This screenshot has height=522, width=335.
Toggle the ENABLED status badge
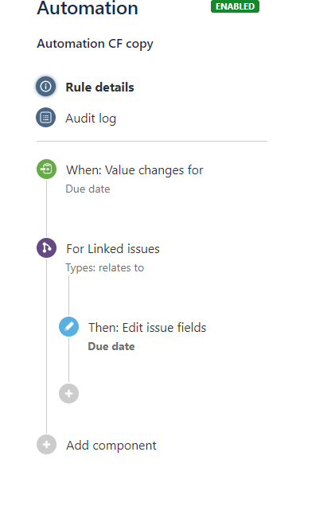(x=235, y=6)
